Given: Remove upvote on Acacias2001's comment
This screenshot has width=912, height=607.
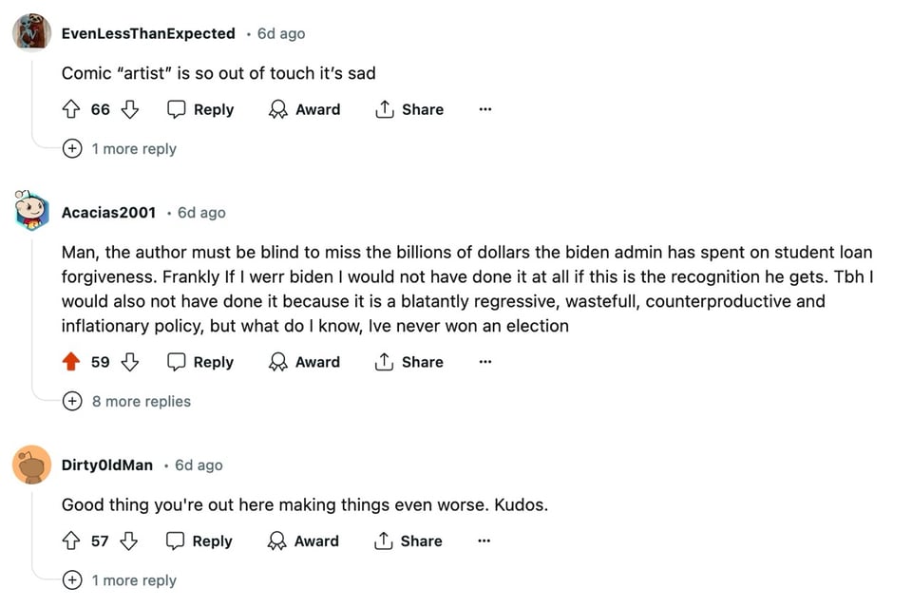Looking at the screenshot, I should tap(71, 362).
